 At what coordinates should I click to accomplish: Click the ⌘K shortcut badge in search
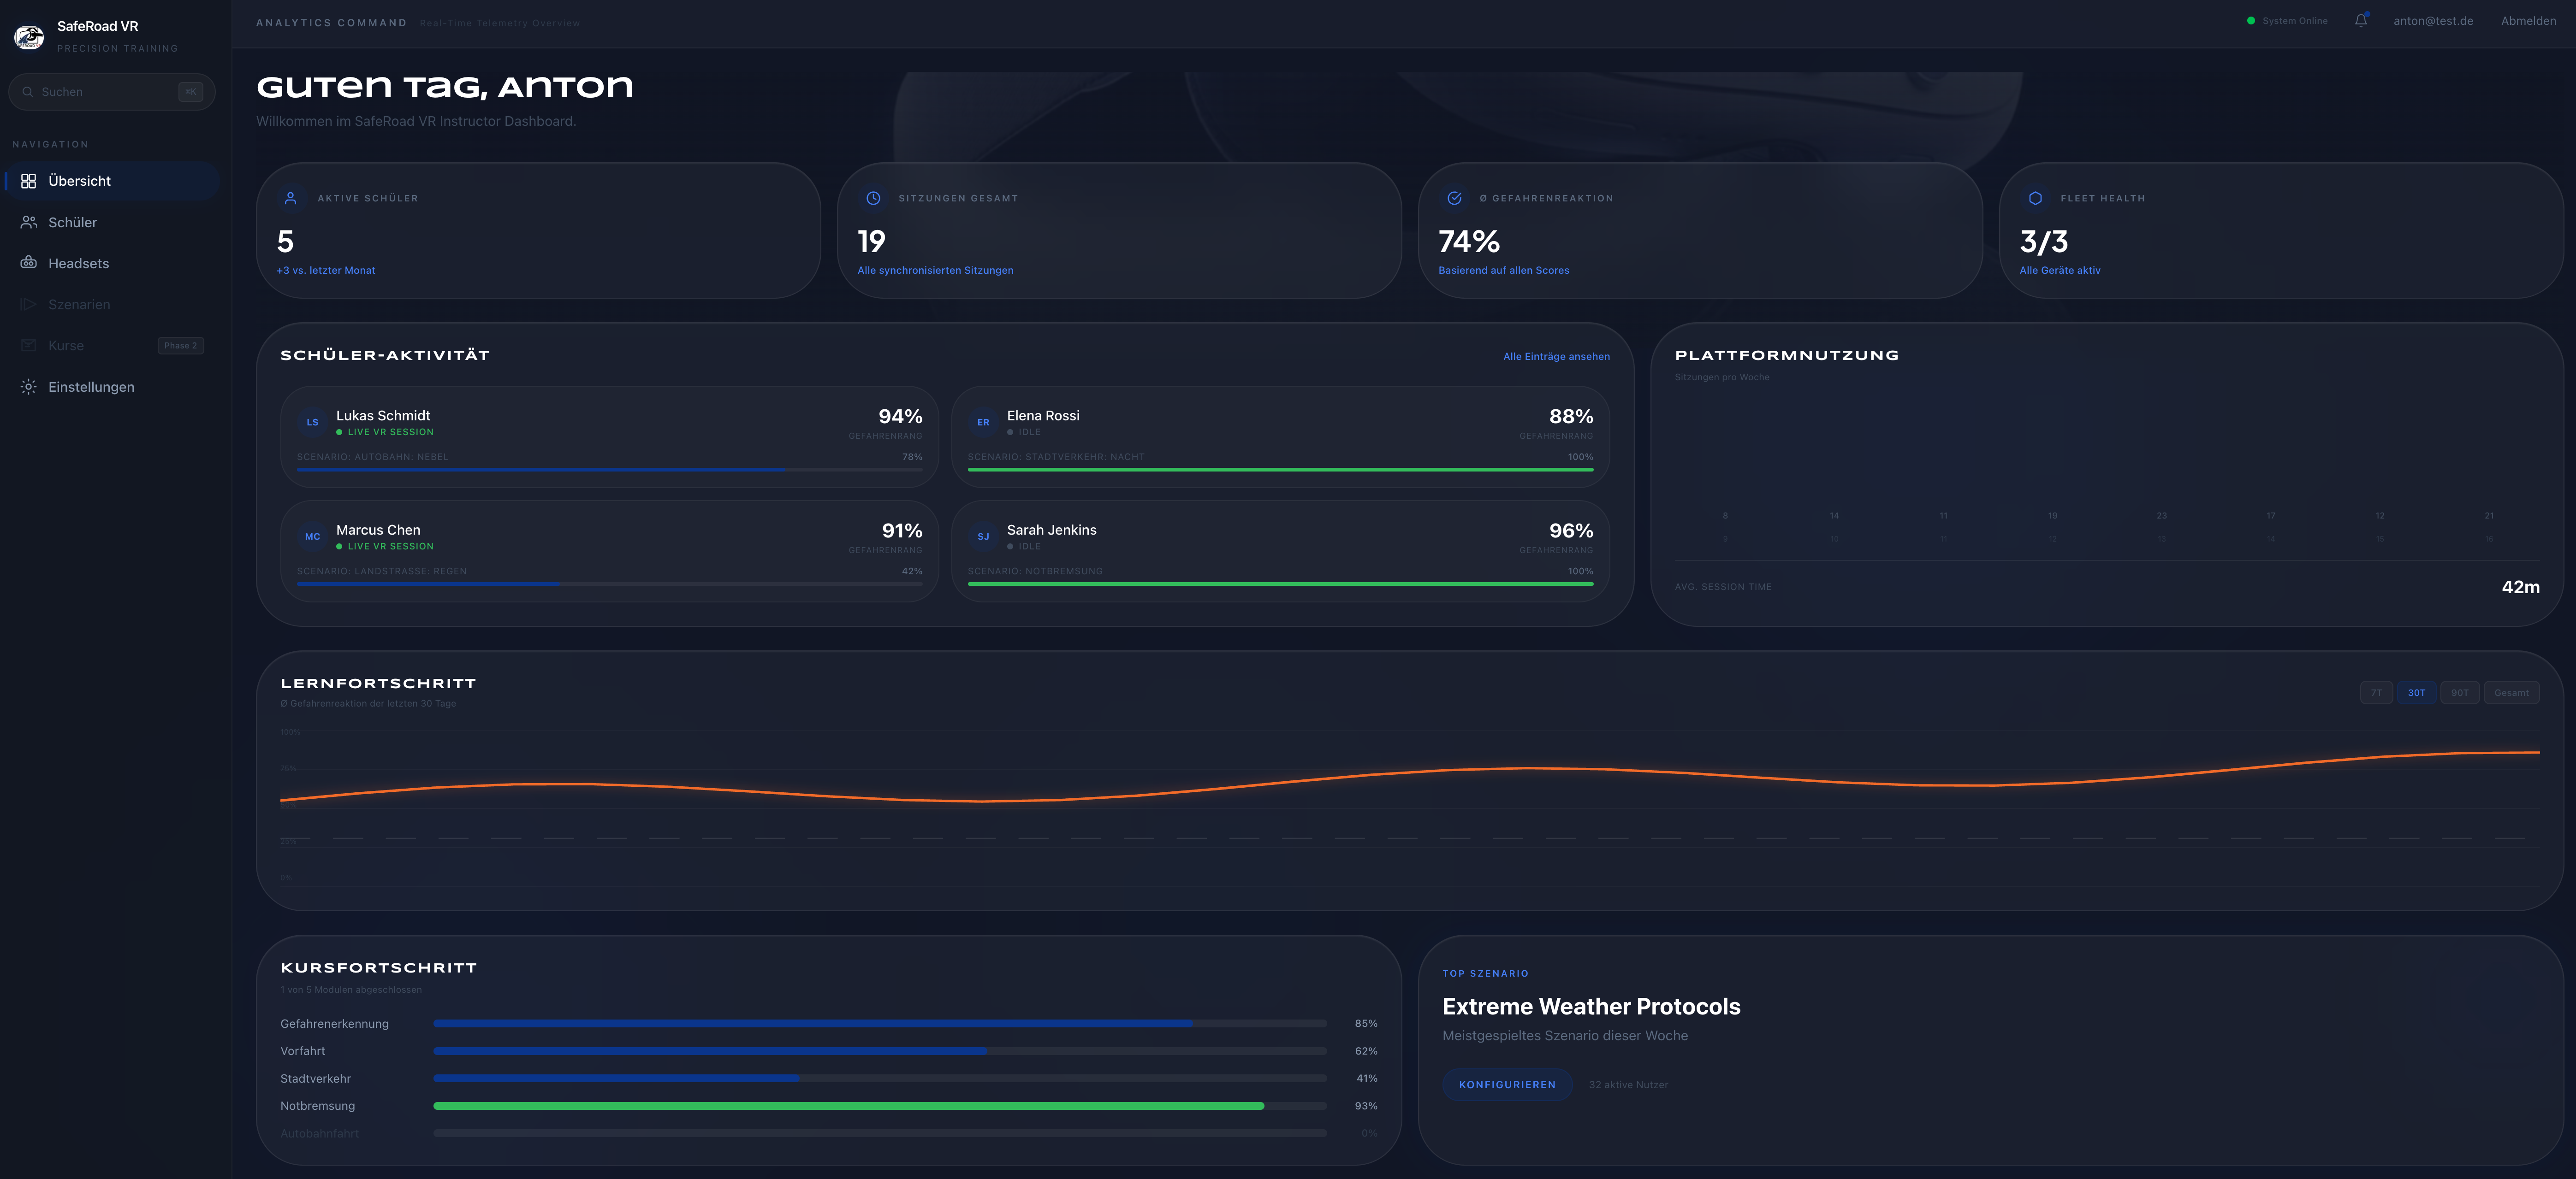point(191,92)
